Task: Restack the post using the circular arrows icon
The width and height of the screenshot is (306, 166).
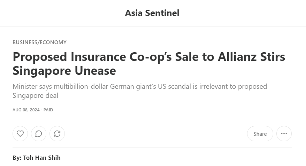Action: tap(57, 134)
